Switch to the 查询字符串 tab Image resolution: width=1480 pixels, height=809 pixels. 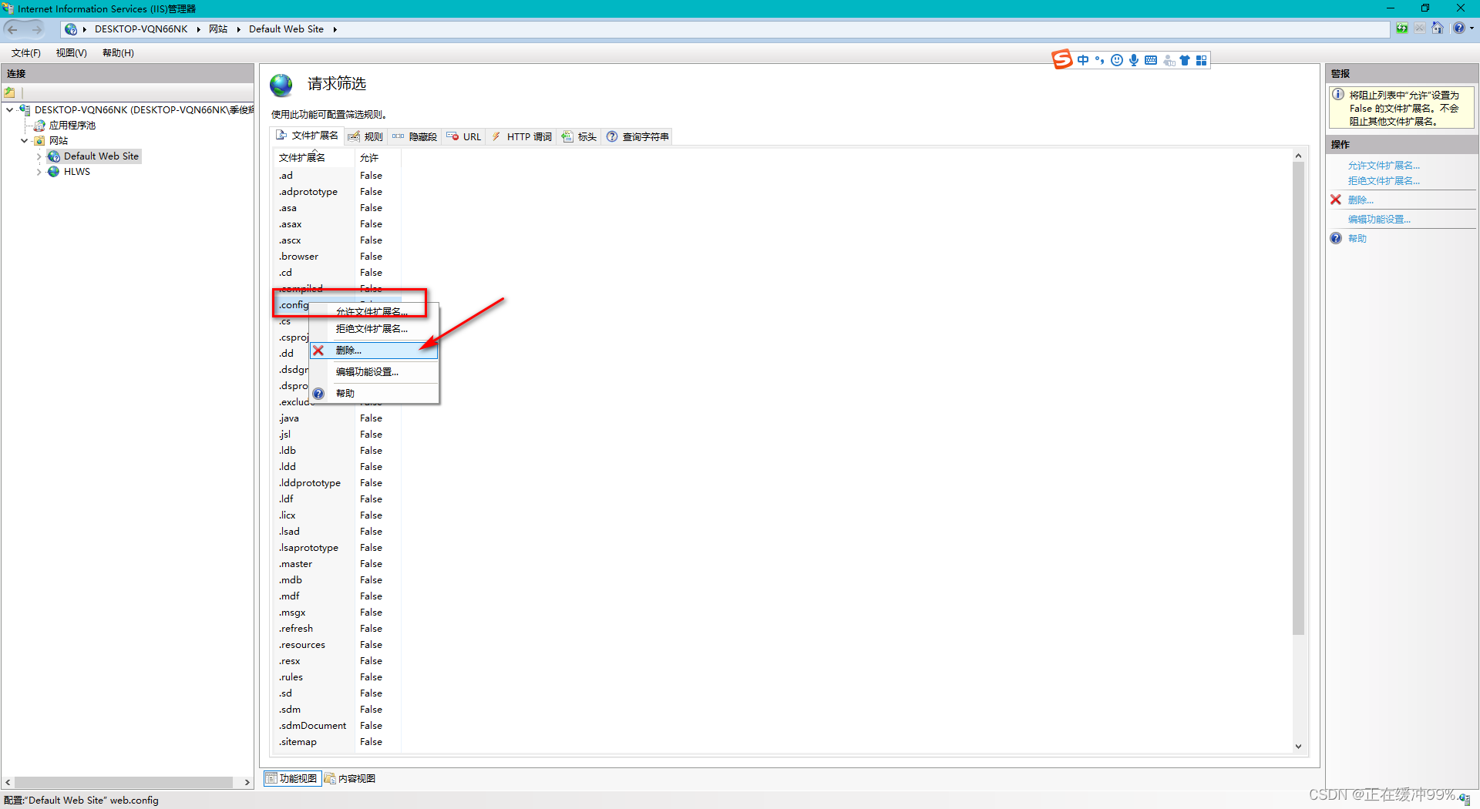coord(637,136)
